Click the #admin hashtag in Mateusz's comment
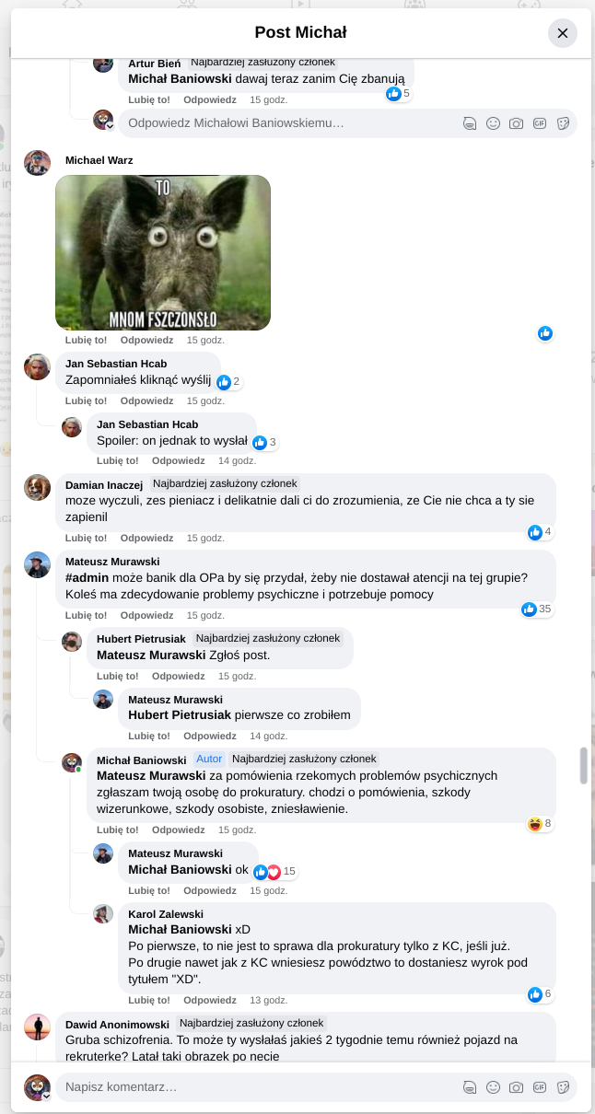Viewport: 595px width, 1114px height. [x=88, y=577]
